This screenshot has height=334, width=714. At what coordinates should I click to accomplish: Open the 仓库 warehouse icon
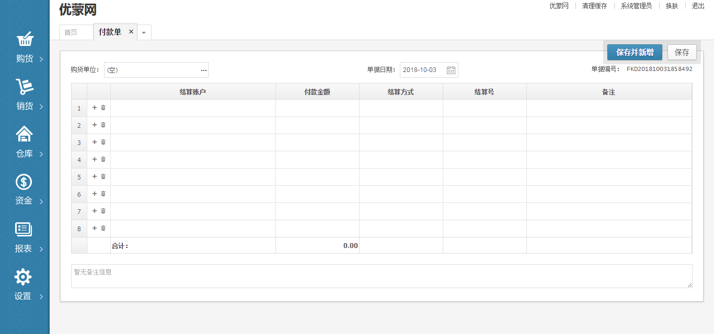click(x=25, y=134)
